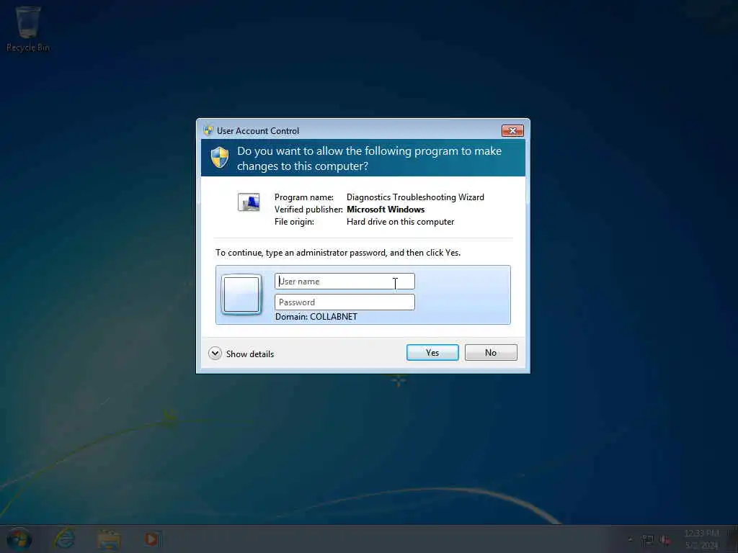Screen dimensions: 738x553
Task: Close the User Account Control dialog
Action: click(x=512, y=130)
